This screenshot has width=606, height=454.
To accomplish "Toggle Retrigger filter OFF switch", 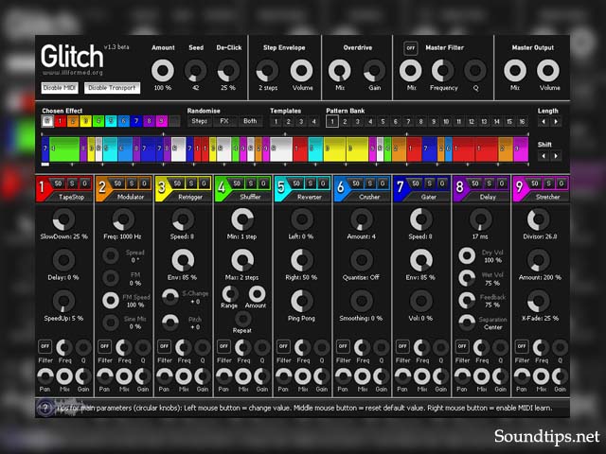I will [x=164, y=346].
